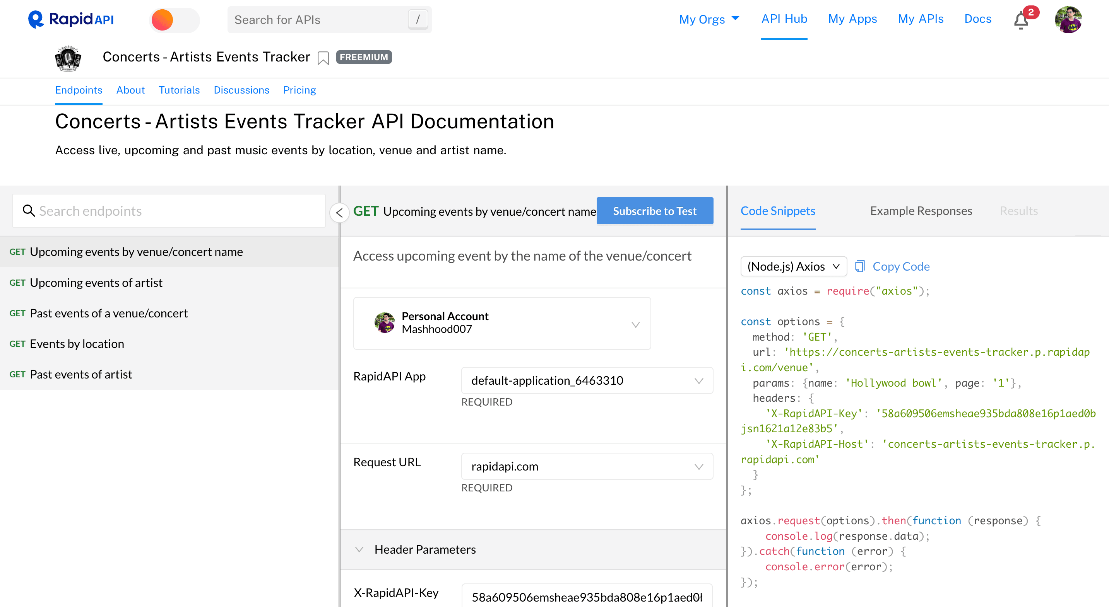1109x607 pixels.
Task: Open the notifications bell
Action: tap(1021, 20)
